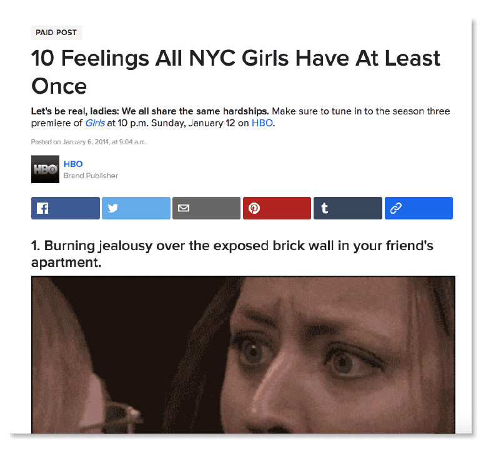
Task: Follow the italic Girls link
Action: [x=95, y=123]
